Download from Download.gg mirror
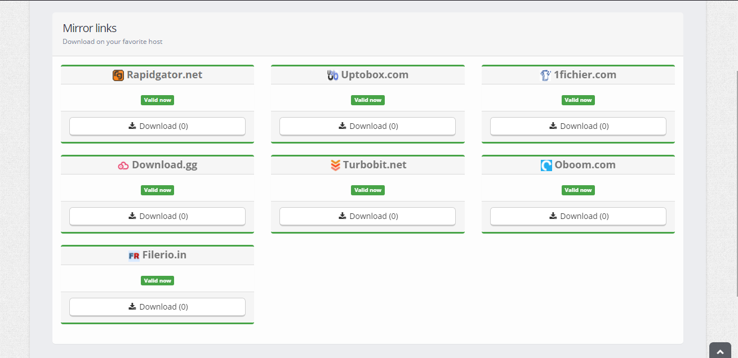Image resolution: width=738 pixels, height=358 pixels. (x=157, y=216)
